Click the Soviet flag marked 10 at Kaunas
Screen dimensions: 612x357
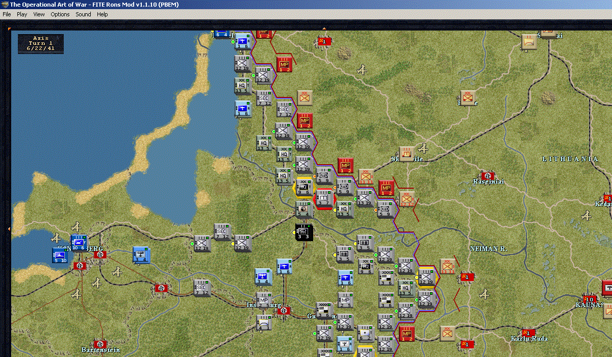pos(590,299)
